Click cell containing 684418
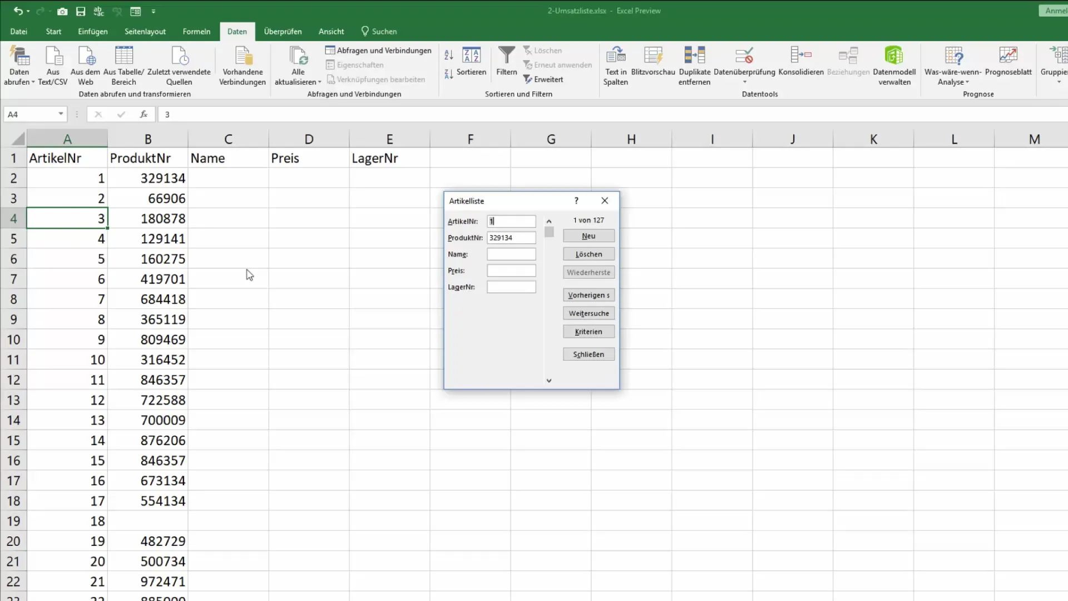 pyautogui.click(x=148, y=299)
